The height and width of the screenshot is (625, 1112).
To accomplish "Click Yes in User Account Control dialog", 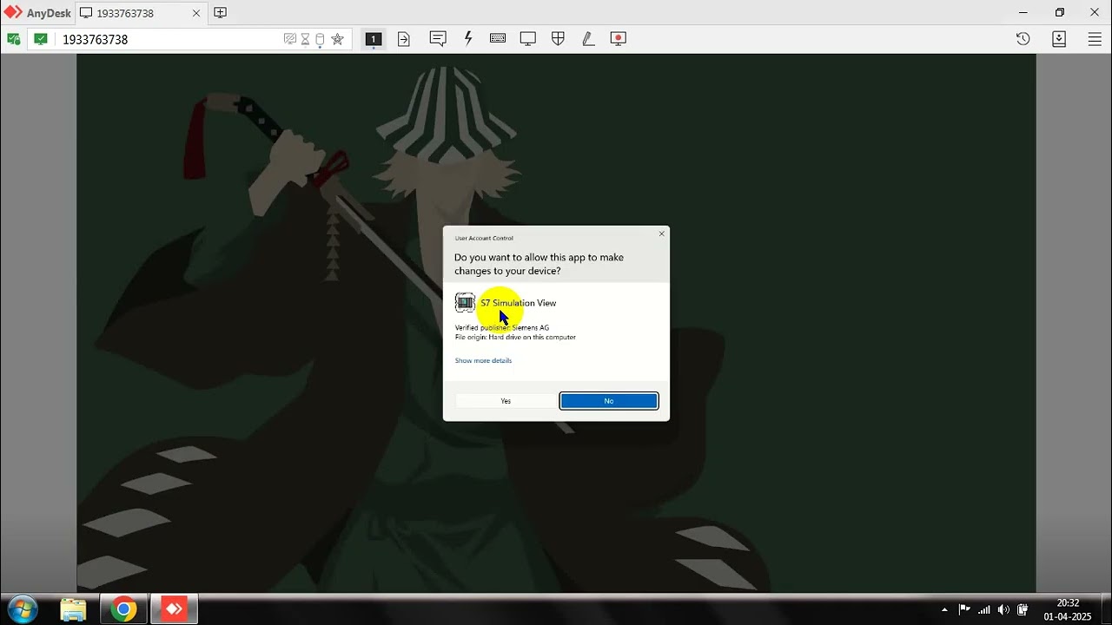I will tap(506, 401).
